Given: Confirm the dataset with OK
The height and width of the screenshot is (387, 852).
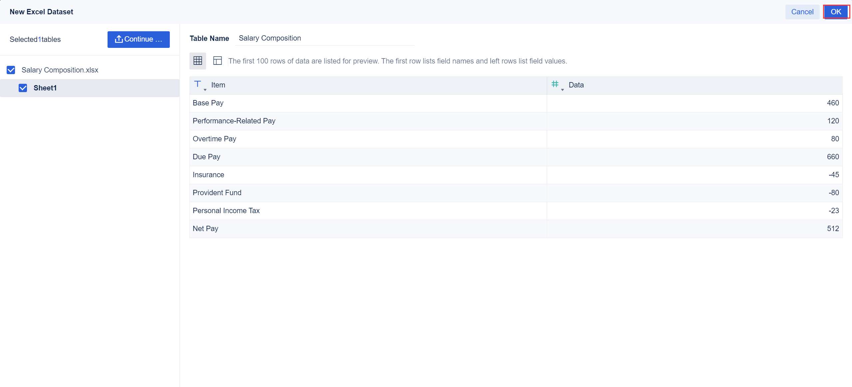Looking at the screenshot, I should pos(836,12).
